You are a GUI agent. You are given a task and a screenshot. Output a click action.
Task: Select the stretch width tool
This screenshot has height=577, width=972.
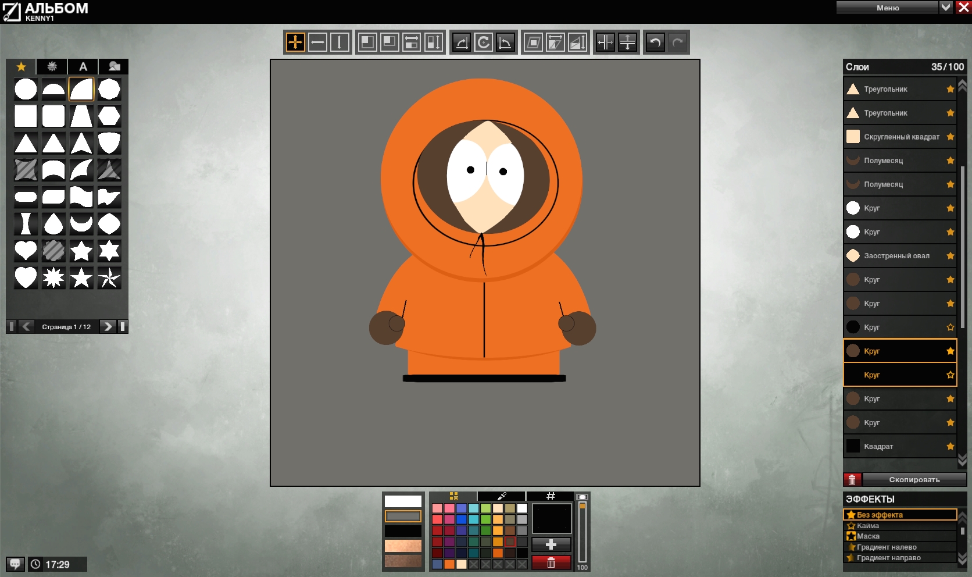[412, 42]
